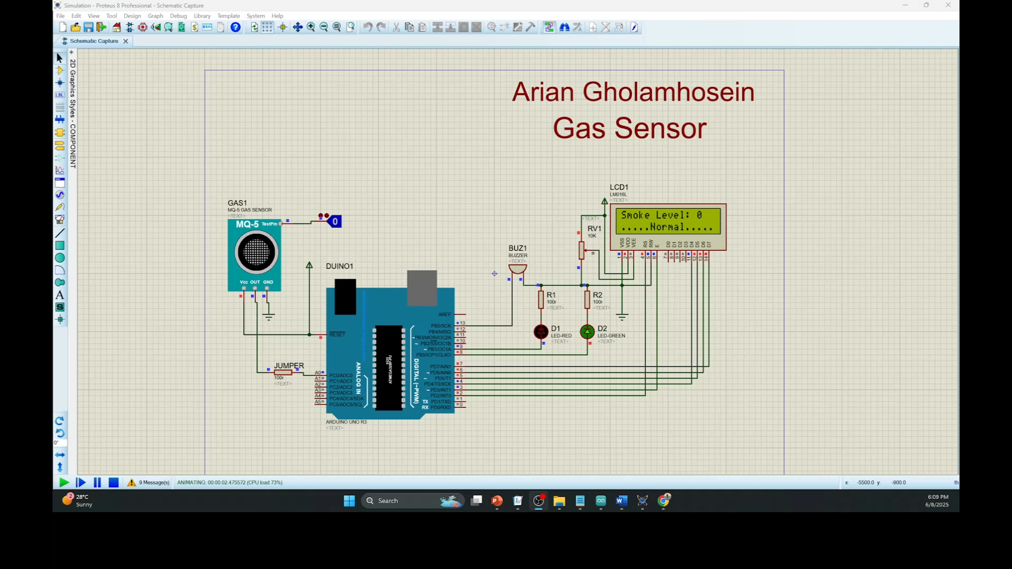
Task: Open the PCB Layout icon in toolbar
Action: pyautogui.click(x=142, y=27)
